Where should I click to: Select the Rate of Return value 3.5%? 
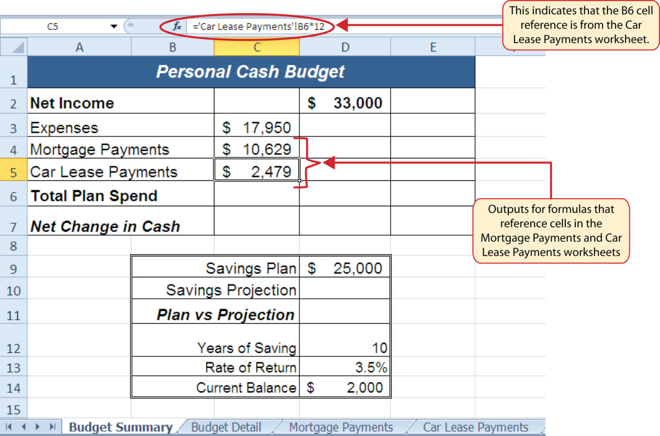[x=345, y=366]
